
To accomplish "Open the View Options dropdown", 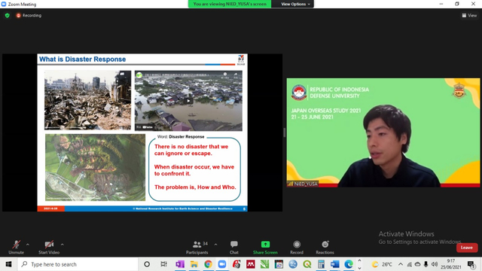I will click(295, 4).
